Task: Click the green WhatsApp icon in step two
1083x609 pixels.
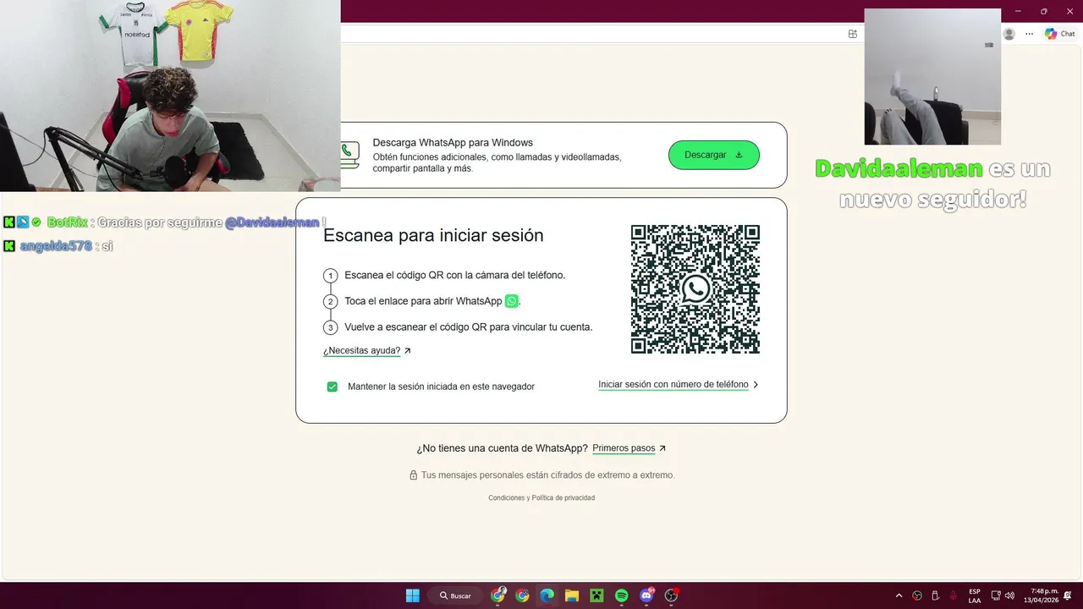Action: coord(511,301)
